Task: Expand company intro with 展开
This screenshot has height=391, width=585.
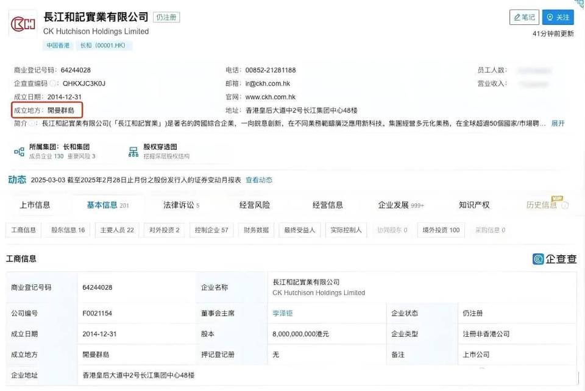Action: [558, 124]
